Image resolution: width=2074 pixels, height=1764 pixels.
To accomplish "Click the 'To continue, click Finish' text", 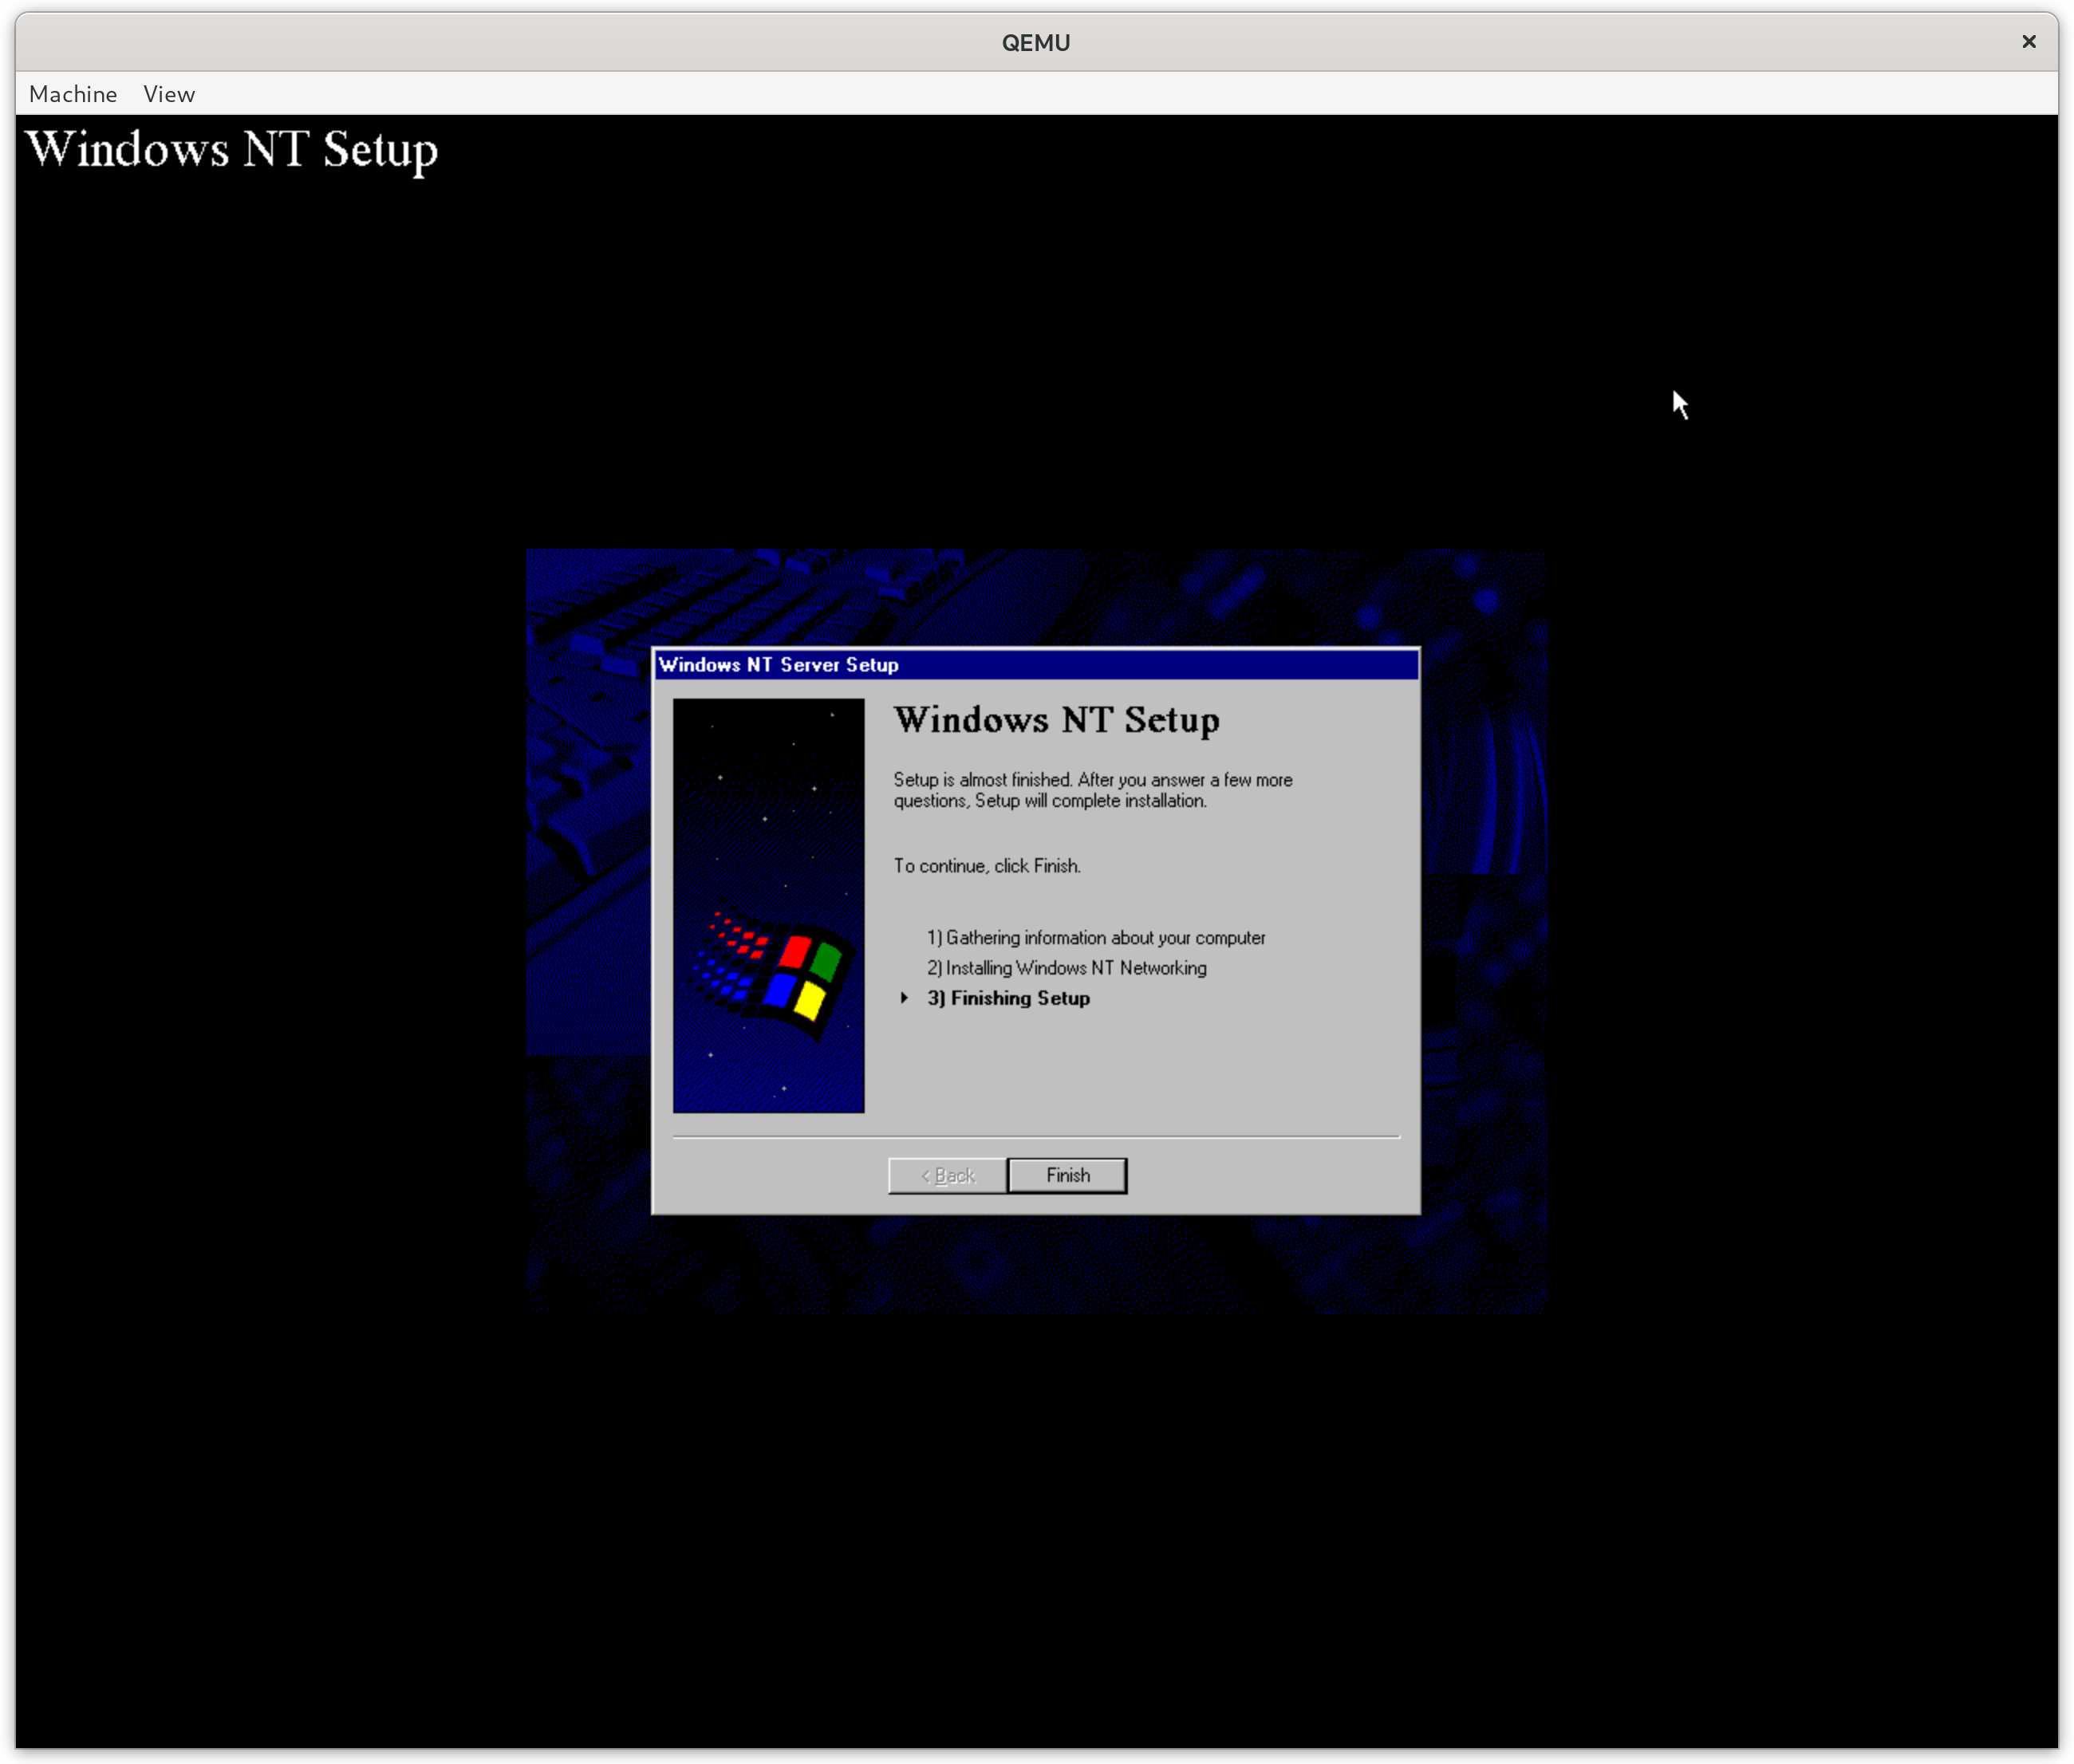I will point(986,866).
